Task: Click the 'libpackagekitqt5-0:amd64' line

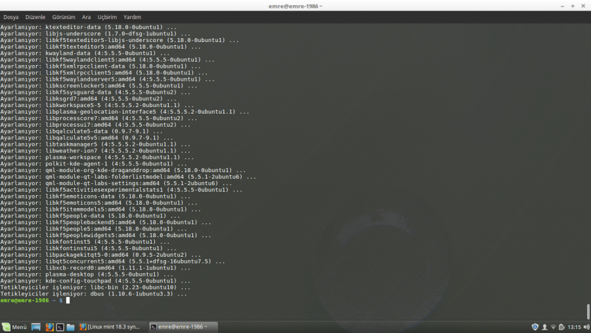Action: (x=100, y=255)
